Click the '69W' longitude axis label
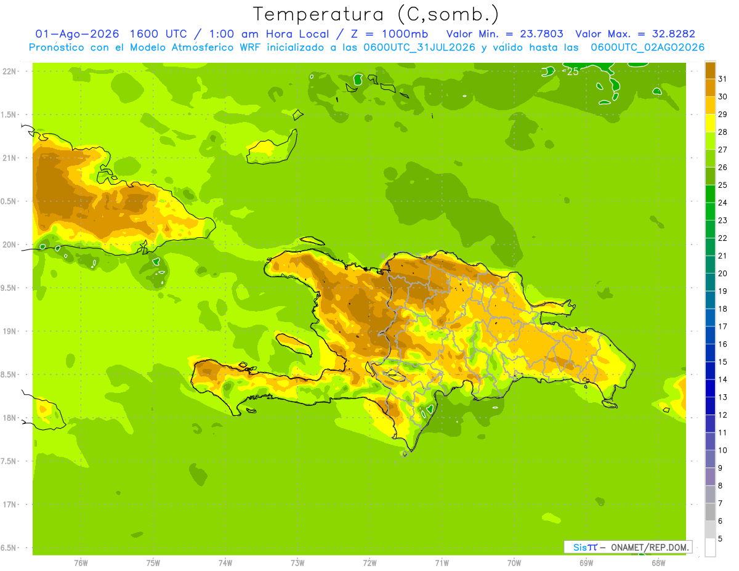 click(x=586, y=563)
